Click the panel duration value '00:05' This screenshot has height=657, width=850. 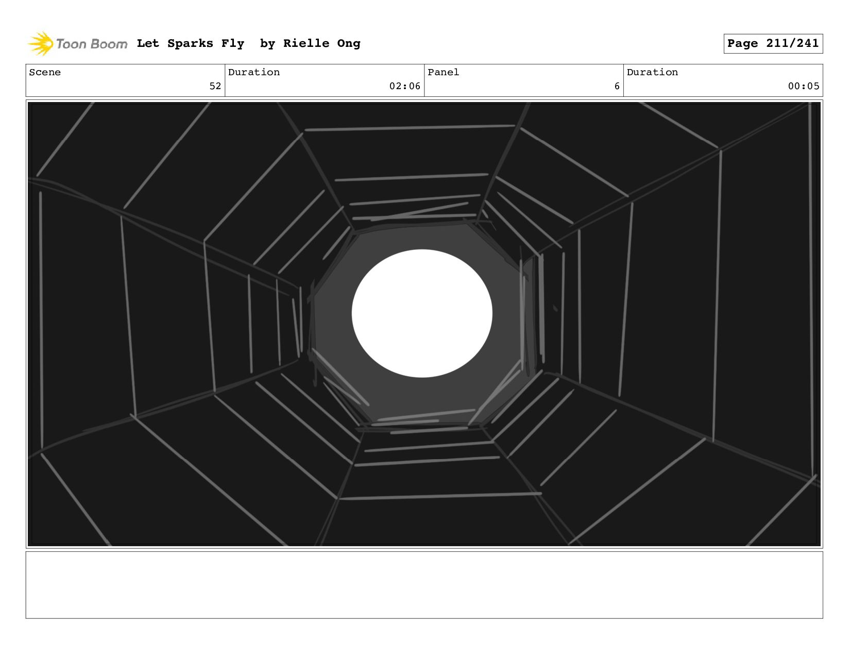click(804, 86)
